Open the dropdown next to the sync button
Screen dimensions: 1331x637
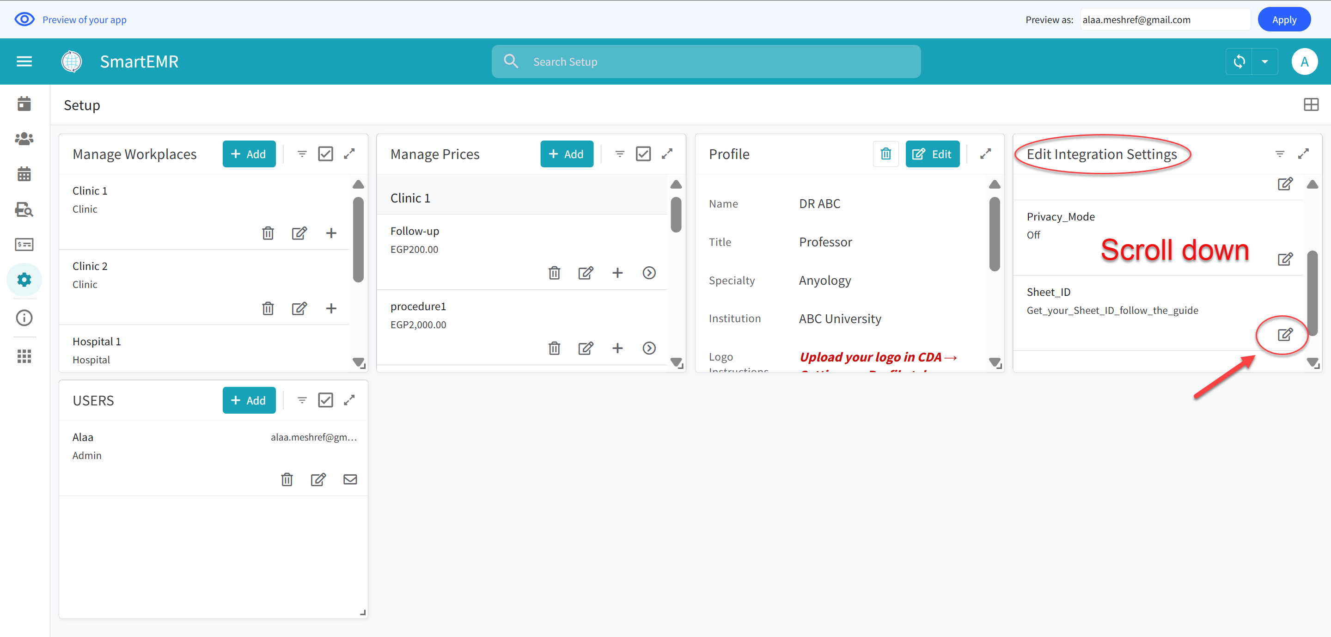(x=1265, y=61)
